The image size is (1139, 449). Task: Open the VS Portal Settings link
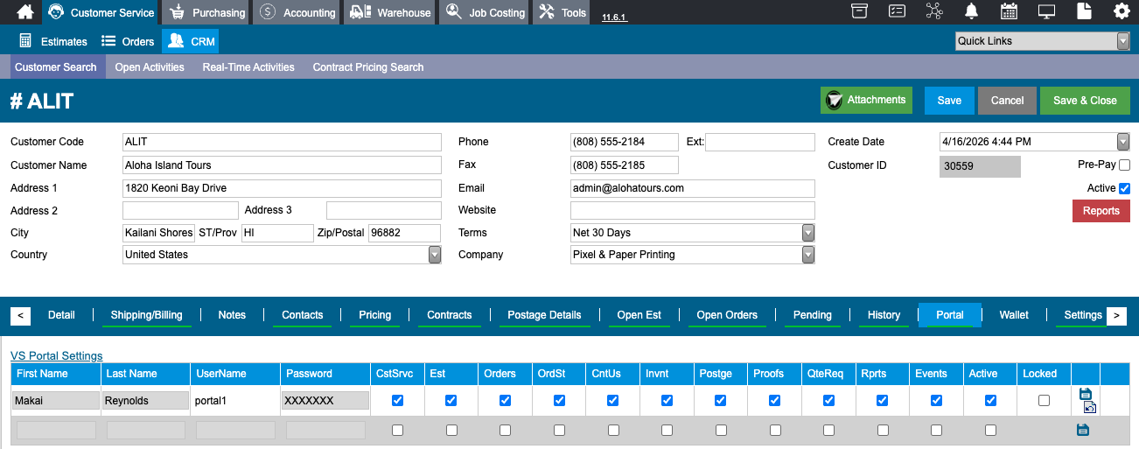57,355
